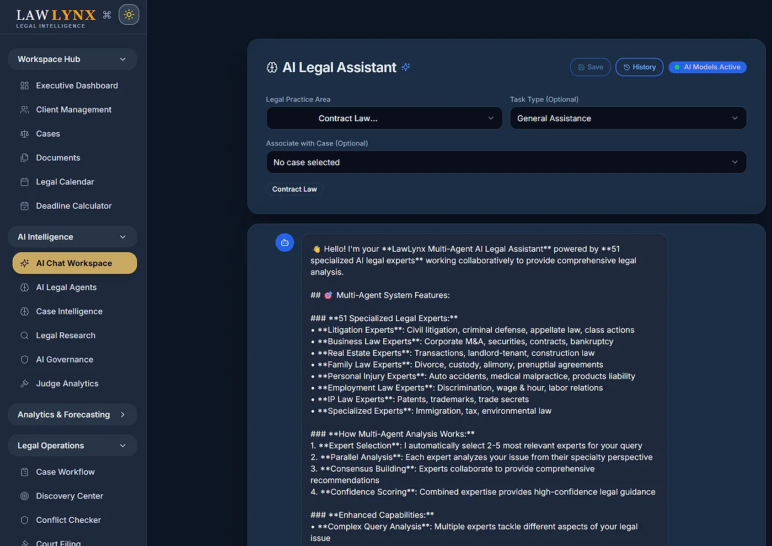The height and width of the screenshot is (546, 772).
Task: Click the AI Legal Agents brain icon
Action: pyautogui.click(x=24, y=288)
